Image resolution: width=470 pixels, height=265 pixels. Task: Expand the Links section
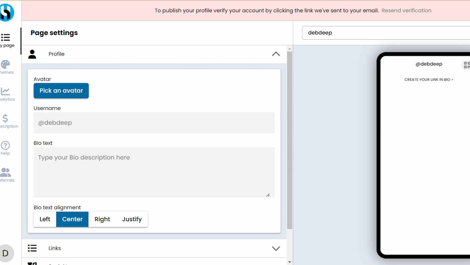point(276,248)
